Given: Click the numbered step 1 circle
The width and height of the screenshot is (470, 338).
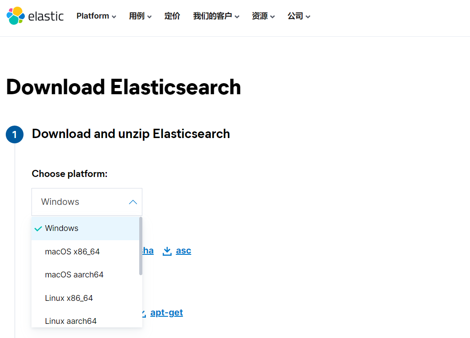Looking at the screenshot, I should pos(14,134).
